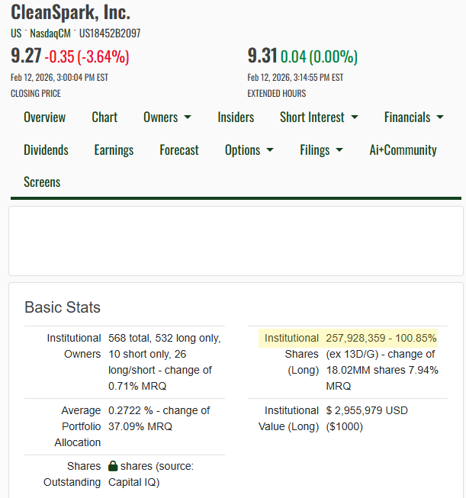Expand the Filings dropdown
The height and width of the screenshot is (498, 466).
pos(321,150)
